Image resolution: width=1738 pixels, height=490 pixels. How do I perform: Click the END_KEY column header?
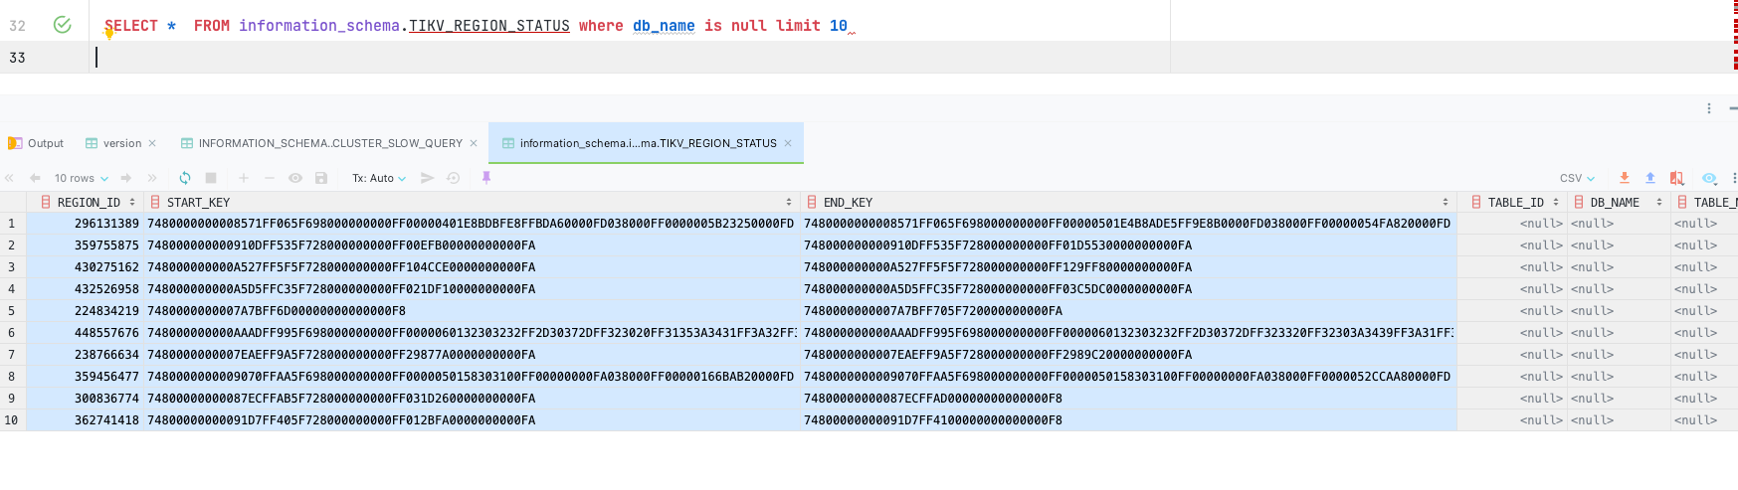[848, 202]
